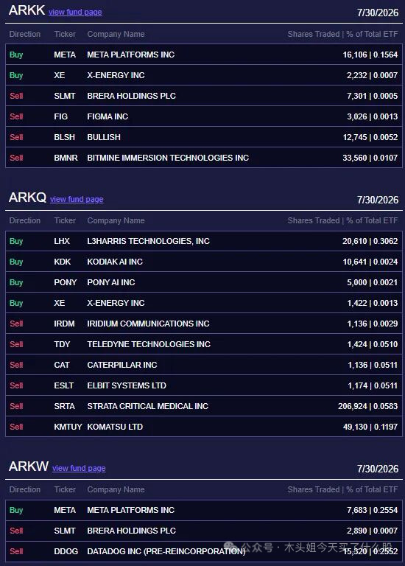The width and height of the screenshot is (405, 566).
Task: Select the PONY AI INC row
Action: [x=204, y=282]
